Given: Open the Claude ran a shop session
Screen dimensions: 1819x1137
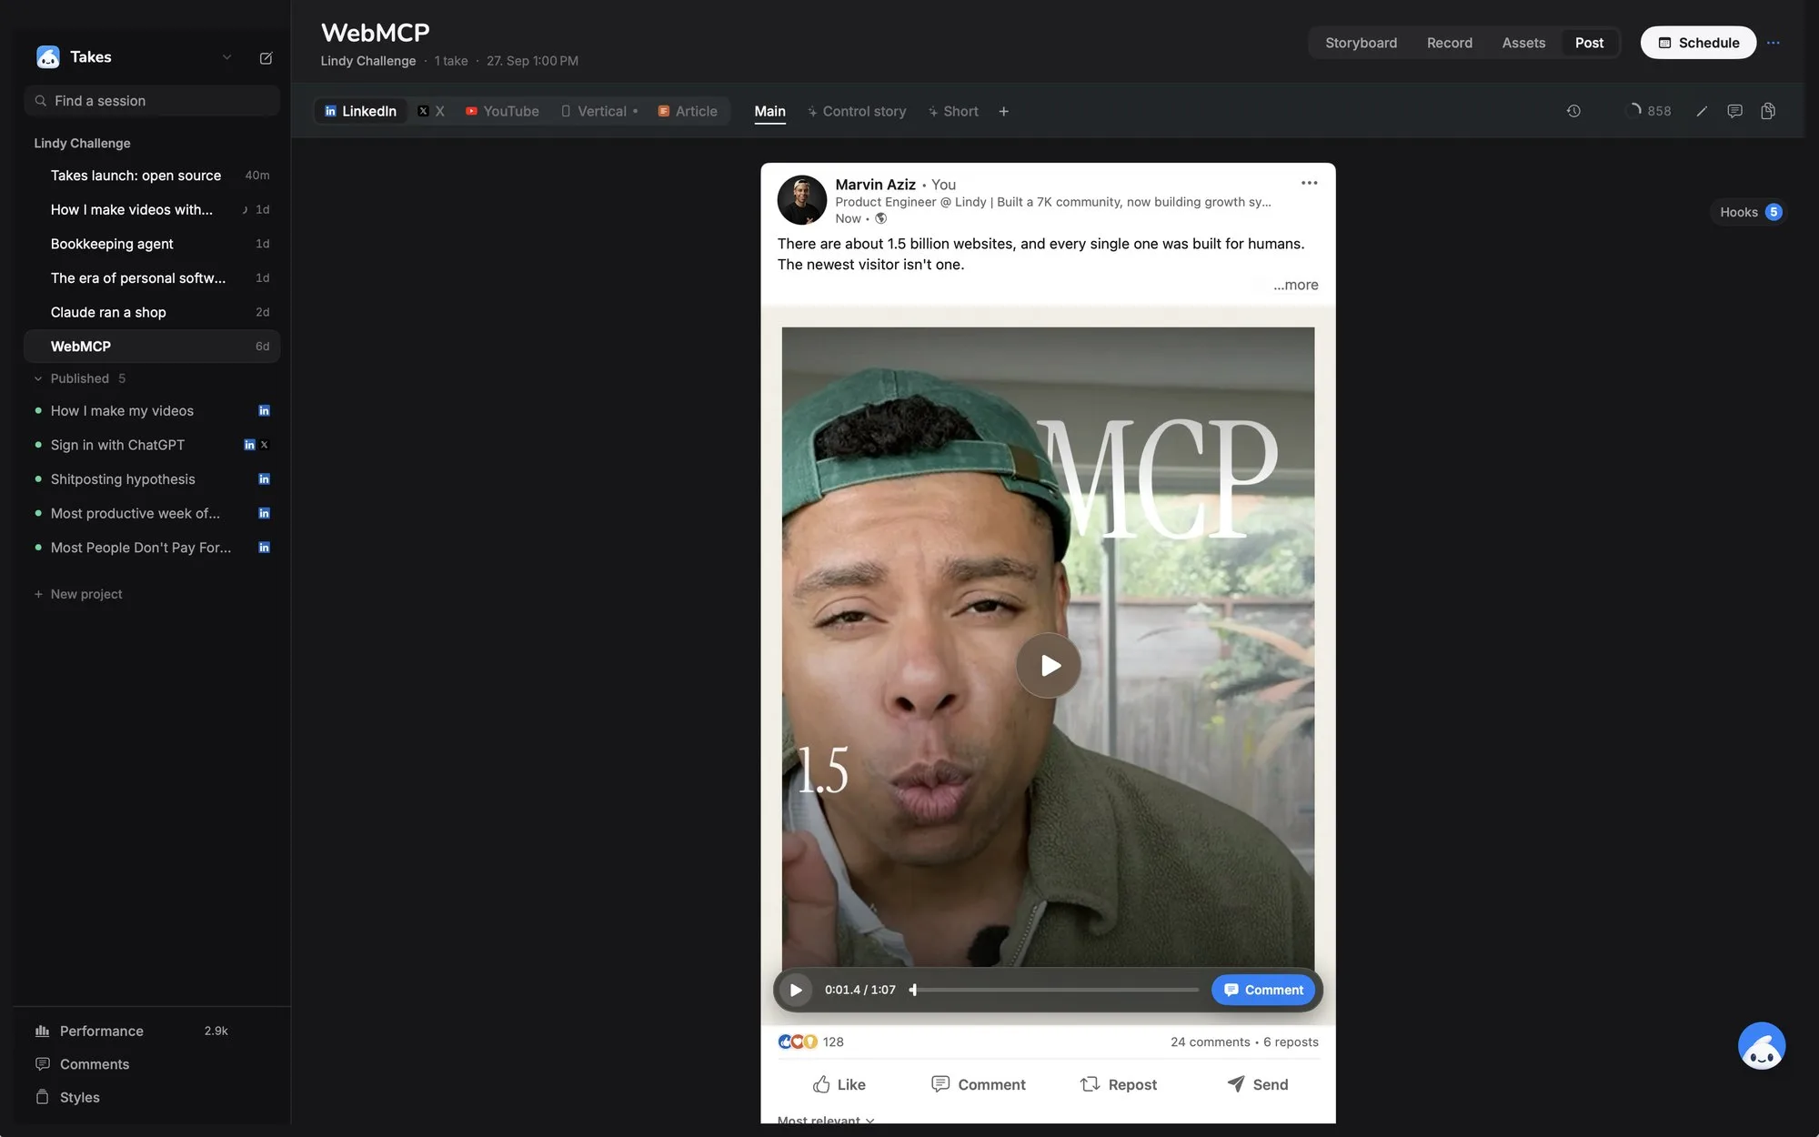Looking at the screenshot, I should [152, 312].
